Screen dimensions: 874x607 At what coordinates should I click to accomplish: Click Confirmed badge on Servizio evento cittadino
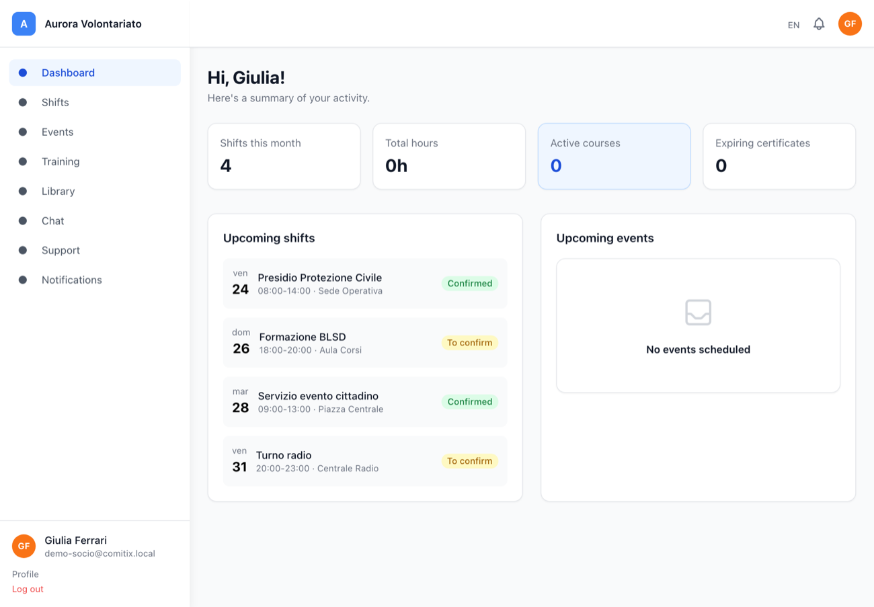pos(470,402)
